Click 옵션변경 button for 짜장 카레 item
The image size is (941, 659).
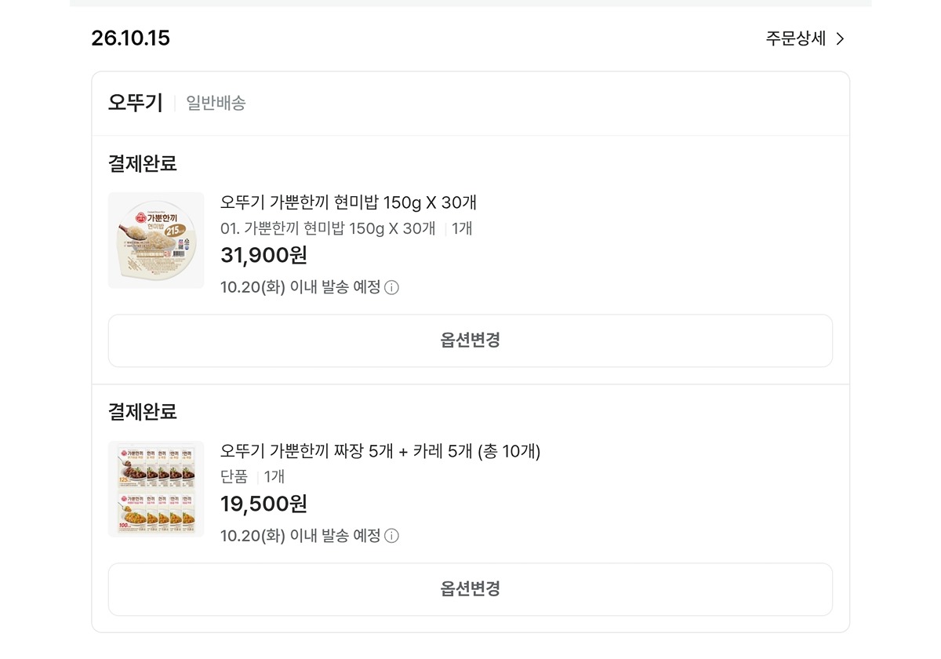pos(470,589)
